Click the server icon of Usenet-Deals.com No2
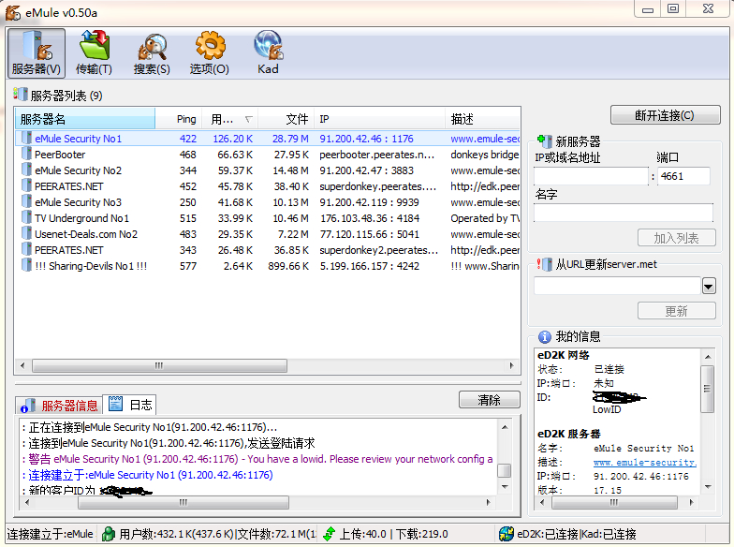 point(26,234)
